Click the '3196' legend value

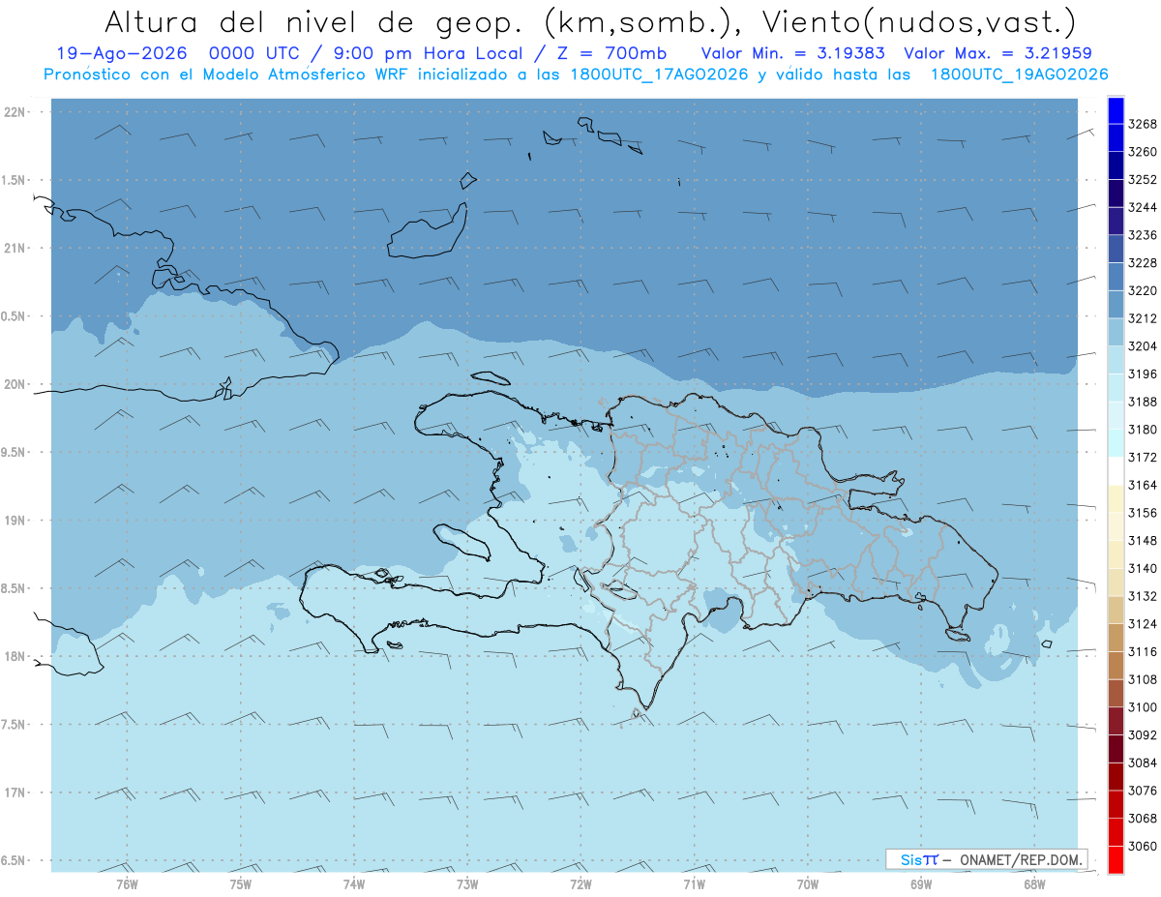click(x=1142, y=374)
